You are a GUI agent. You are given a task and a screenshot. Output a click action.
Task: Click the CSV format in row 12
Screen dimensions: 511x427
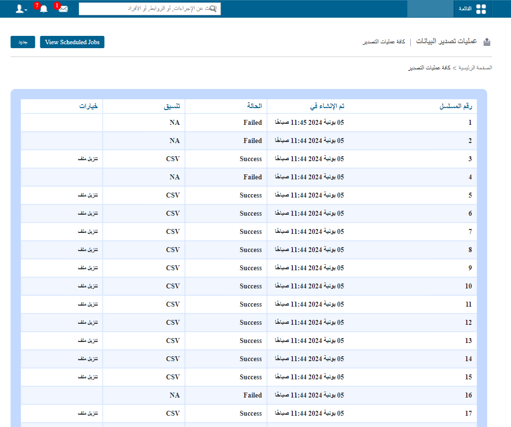click(173, 322)
